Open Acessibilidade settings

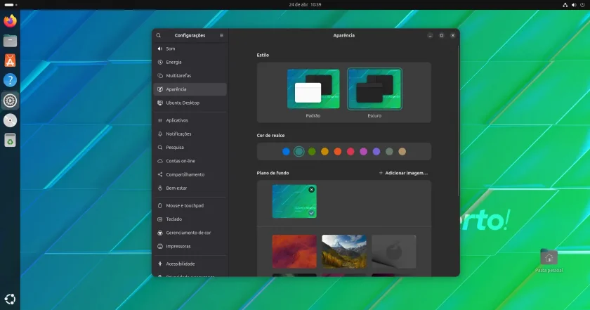(x=190, y=264)
